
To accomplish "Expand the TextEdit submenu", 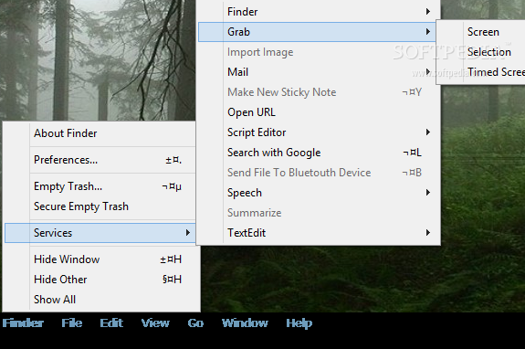I will click(317, 233).
